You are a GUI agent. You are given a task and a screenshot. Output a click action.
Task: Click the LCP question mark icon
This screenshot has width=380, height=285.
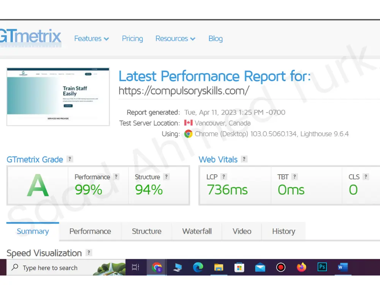coord(224,177)
